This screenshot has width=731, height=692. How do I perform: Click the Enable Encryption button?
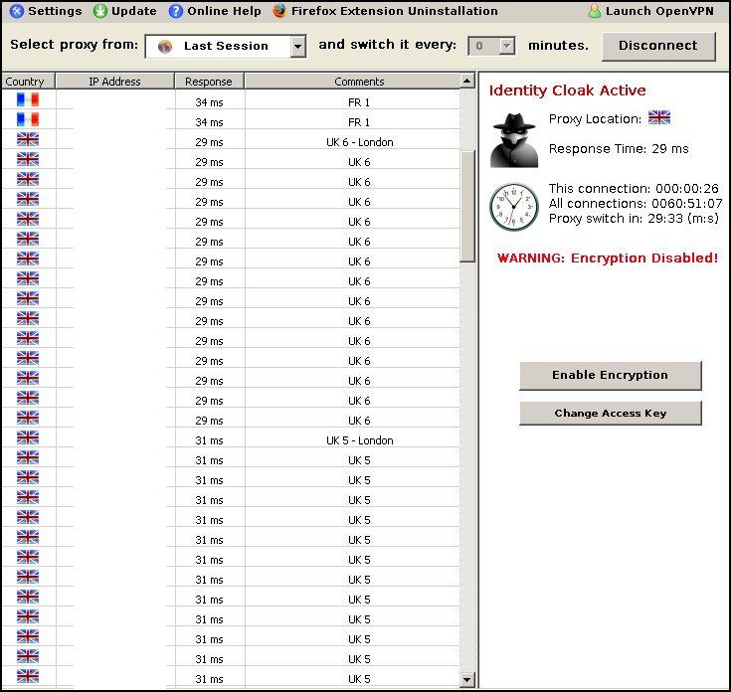coord(611,375)
